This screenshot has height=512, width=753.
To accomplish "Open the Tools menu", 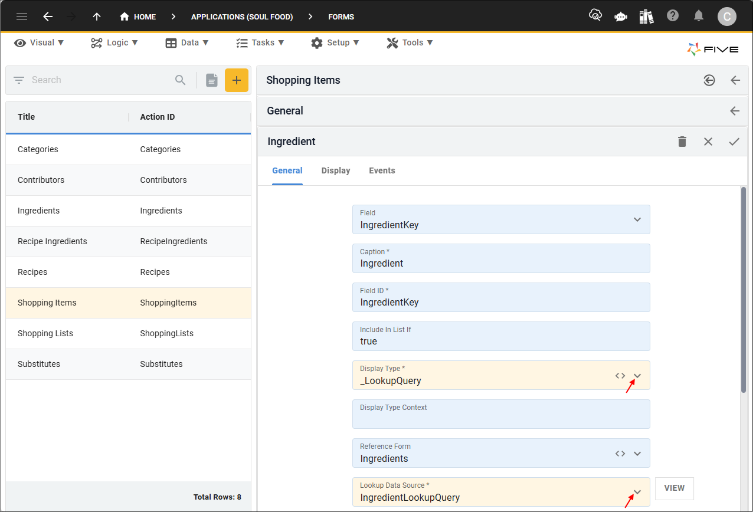I will pos(410,42).
